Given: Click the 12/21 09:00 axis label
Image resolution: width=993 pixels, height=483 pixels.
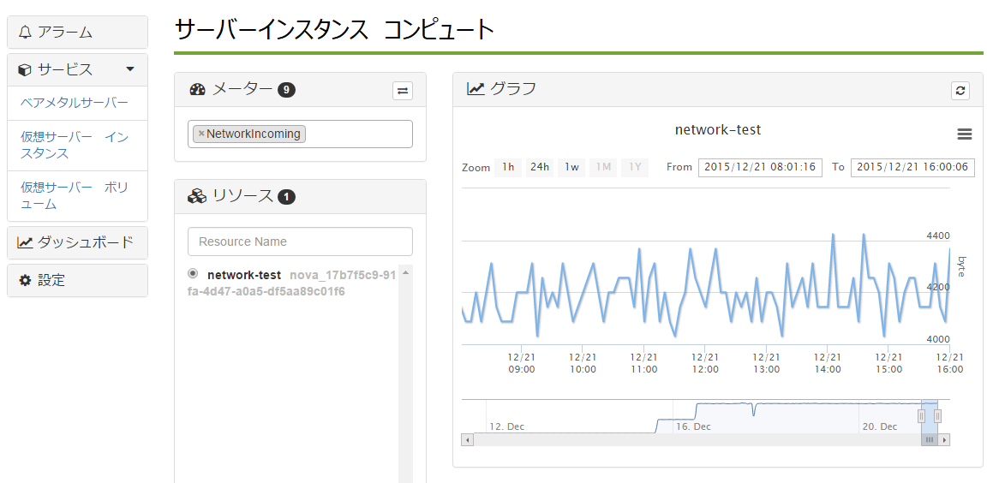Looking at the screenshot, I should 522,363.
